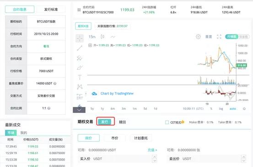Click the trade price 1198.61
253x167 pixels.
[33, 153]
